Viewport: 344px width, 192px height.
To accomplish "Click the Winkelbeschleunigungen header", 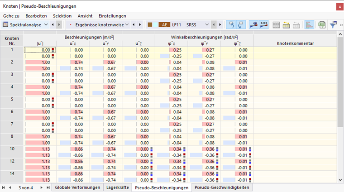I will point(204,37).
